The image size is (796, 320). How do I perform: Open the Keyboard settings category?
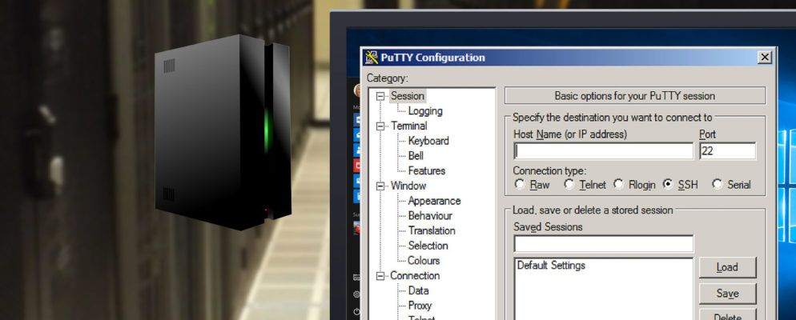pos(428,141)
